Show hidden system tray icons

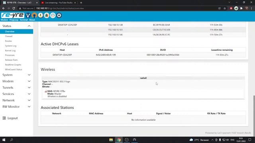212,140
